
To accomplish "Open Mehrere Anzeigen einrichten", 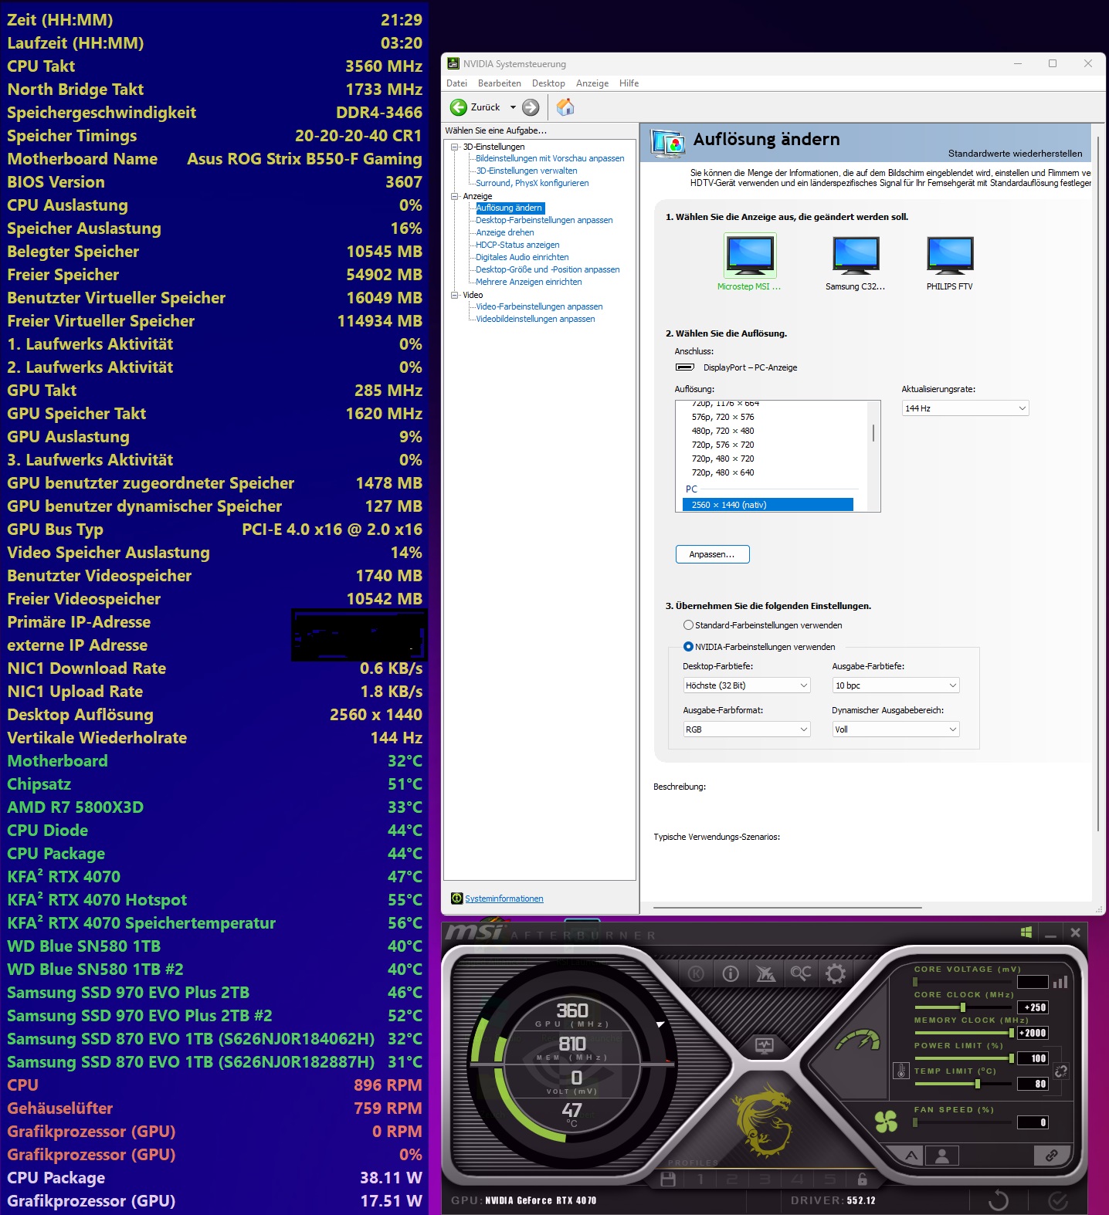I will 529,282.
